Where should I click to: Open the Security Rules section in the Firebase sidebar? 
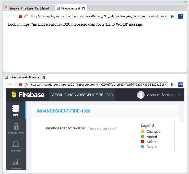[16, 128]
